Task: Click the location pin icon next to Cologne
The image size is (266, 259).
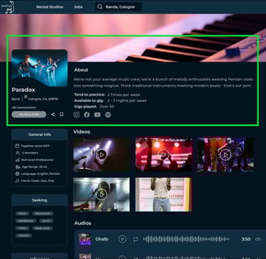Action: (x=26, y=97)
